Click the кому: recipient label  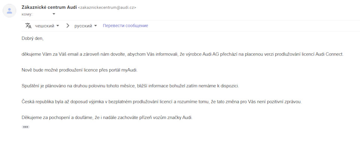27,14
